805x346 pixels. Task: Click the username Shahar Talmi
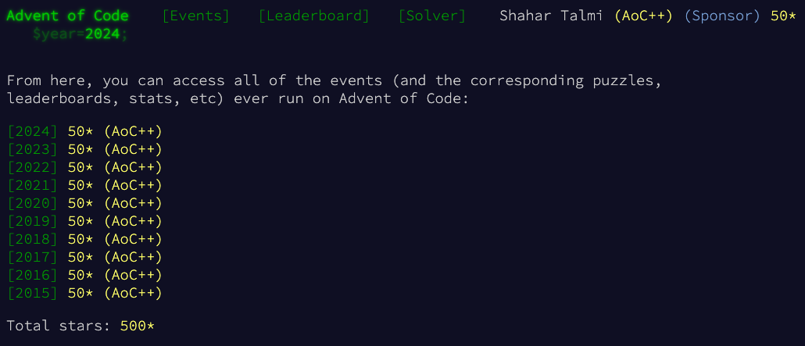[x=551, y=16]
